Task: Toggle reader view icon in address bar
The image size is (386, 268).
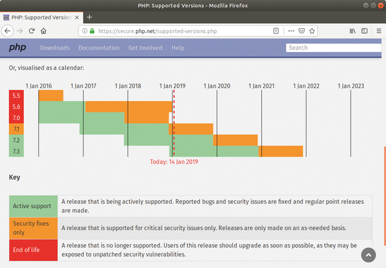Action: [276, 31]
